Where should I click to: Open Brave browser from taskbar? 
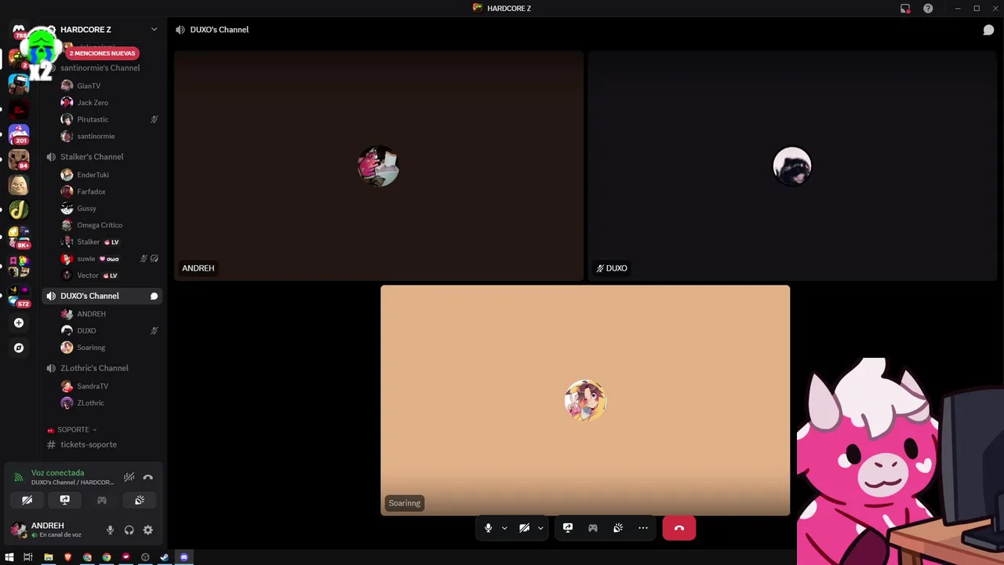[x=67, y=557]
